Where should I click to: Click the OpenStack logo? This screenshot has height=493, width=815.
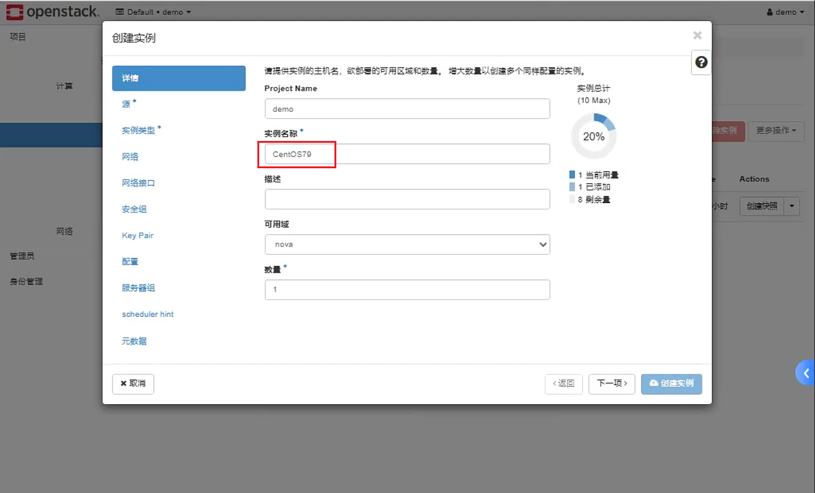[53, 12]
